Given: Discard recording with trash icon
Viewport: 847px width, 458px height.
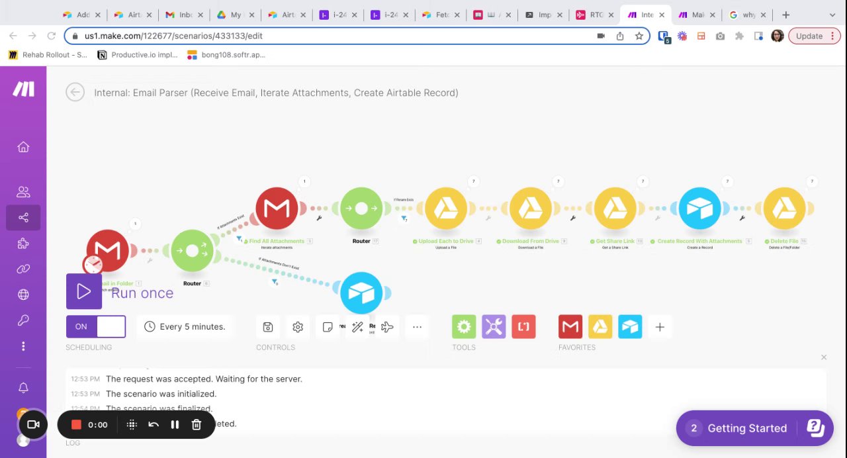Looking at the screenshot, I should point(197,425).
